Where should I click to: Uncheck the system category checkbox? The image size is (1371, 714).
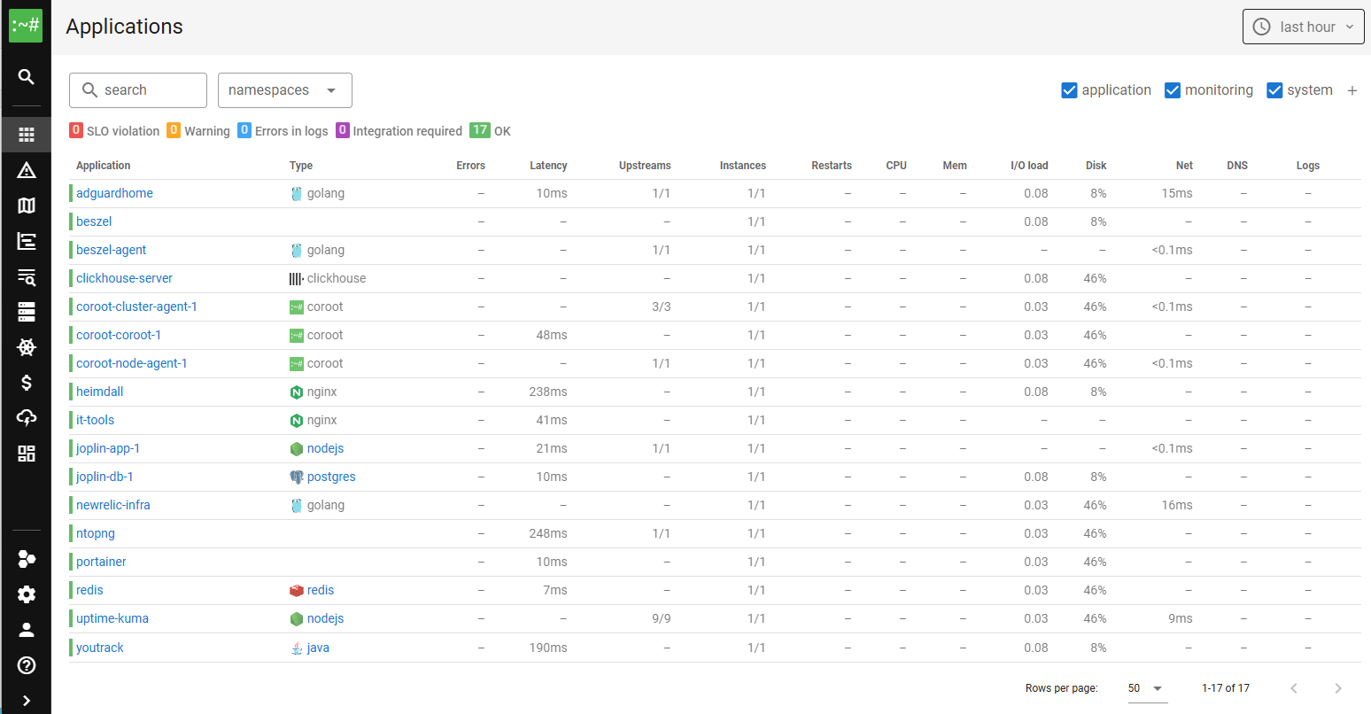(1274, 90)
